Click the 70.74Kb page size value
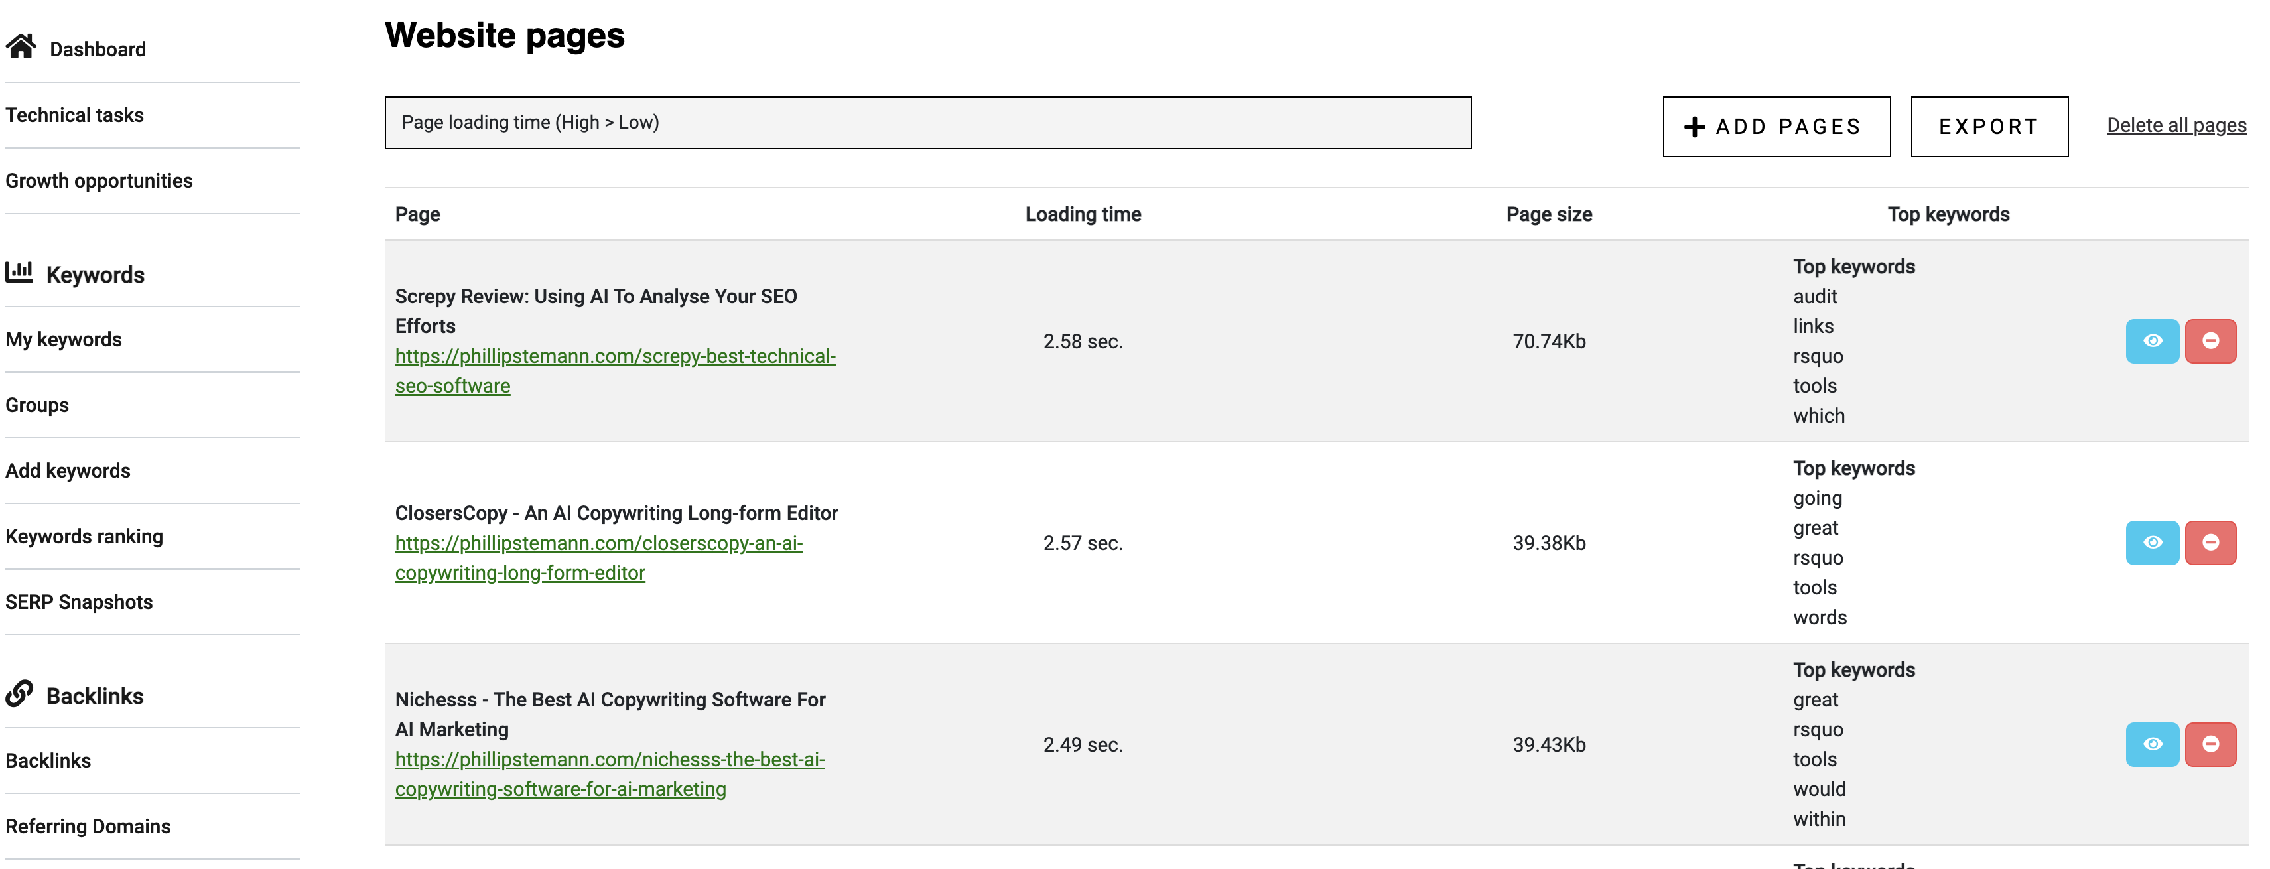The width and height of the screenshot is (2270, 869). click(x=1549, y=341)
